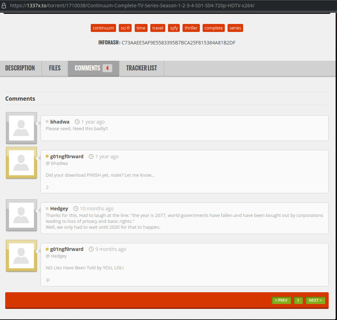Go to next comments page with NEXT
The width and height of the screenshot is (337, 320).
315,301
